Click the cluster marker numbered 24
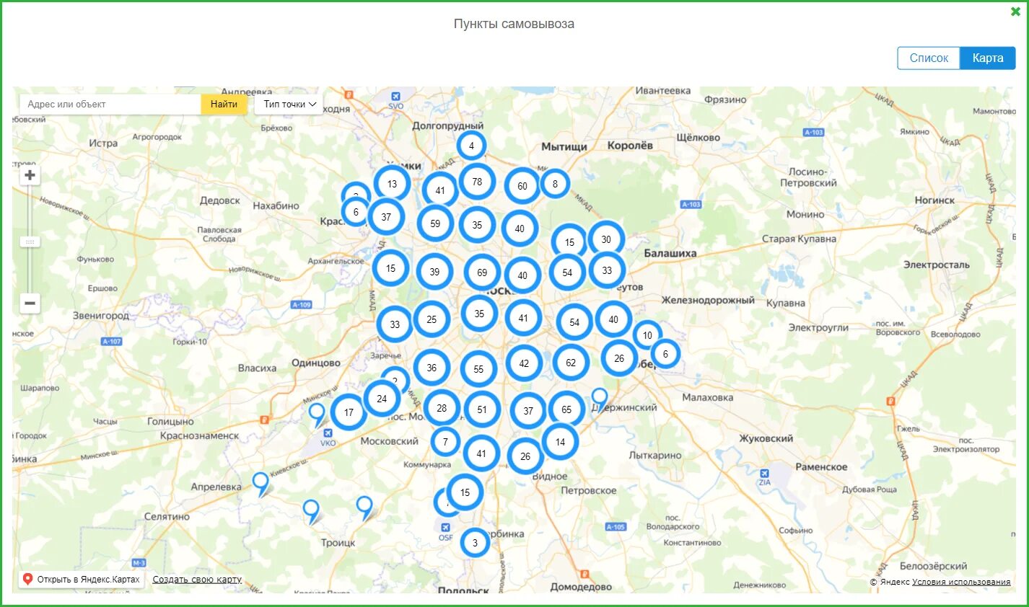 pos(382,398)
